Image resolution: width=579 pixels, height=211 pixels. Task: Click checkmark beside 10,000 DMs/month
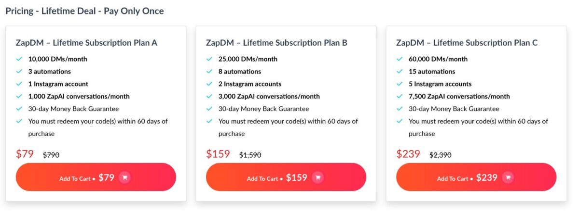point(19,59)
